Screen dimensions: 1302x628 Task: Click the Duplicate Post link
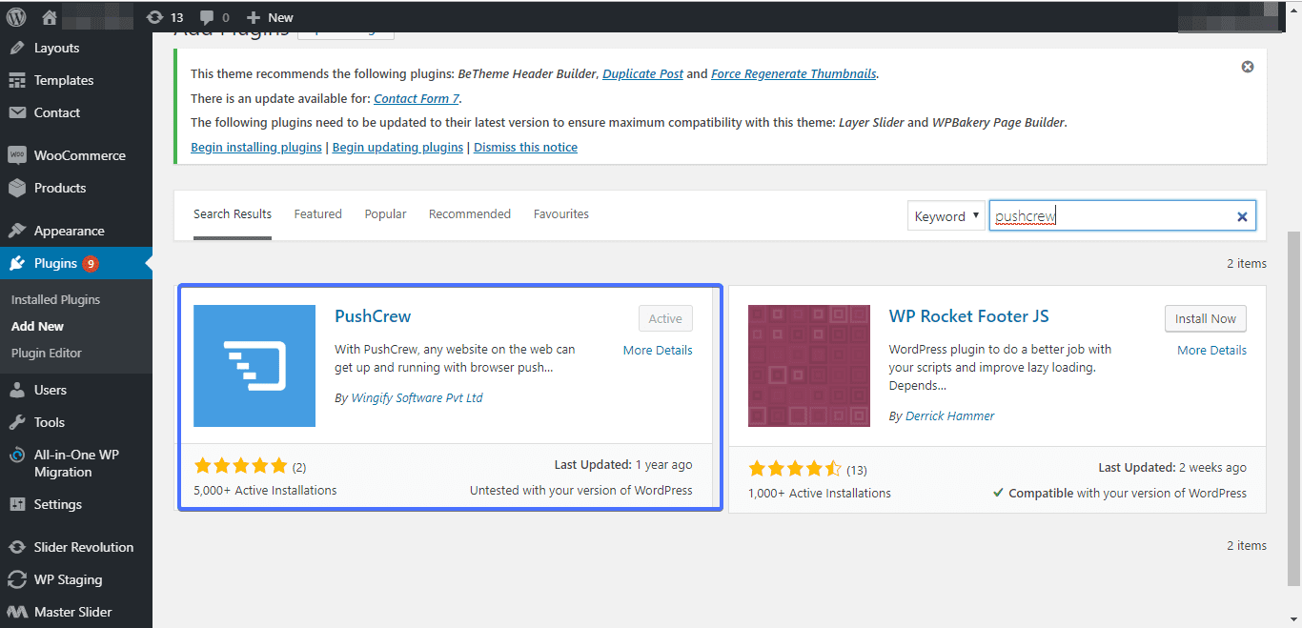point(642,73)
